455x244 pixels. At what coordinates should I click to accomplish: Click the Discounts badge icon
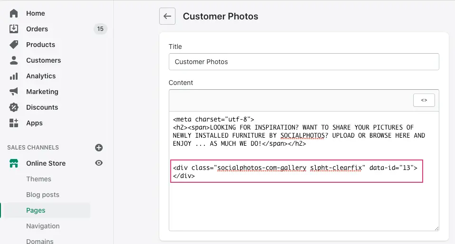[14, 107]
